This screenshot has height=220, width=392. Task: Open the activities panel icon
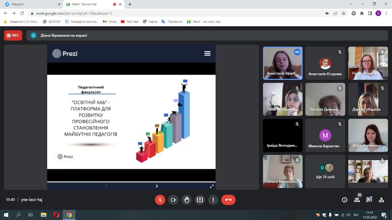pos(381,200)
